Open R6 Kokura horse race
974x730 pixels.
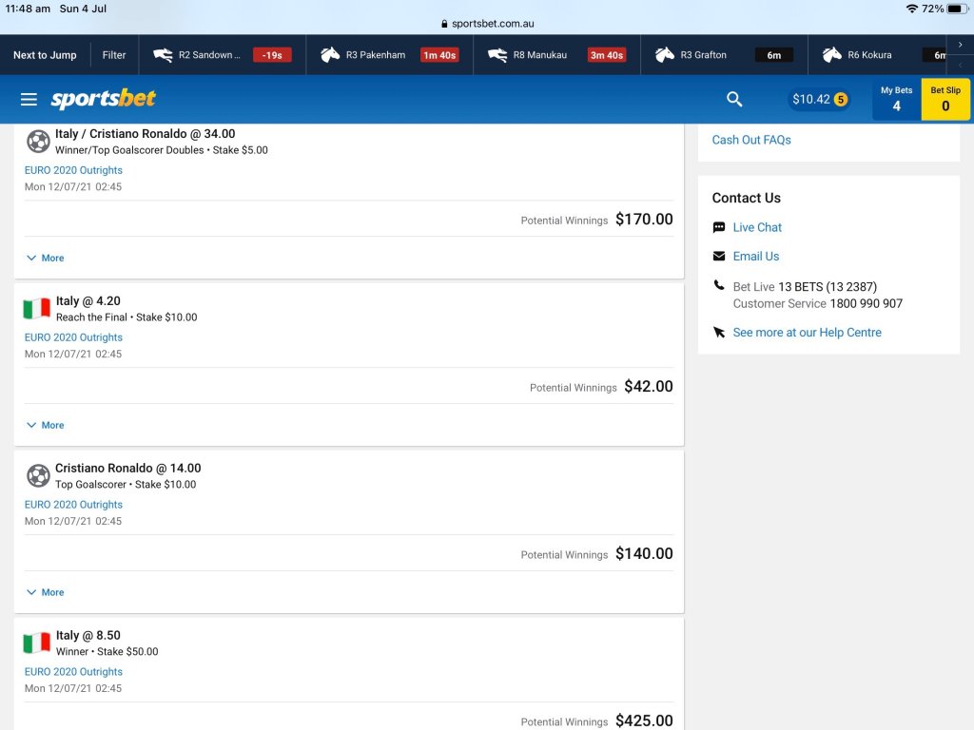877,54
